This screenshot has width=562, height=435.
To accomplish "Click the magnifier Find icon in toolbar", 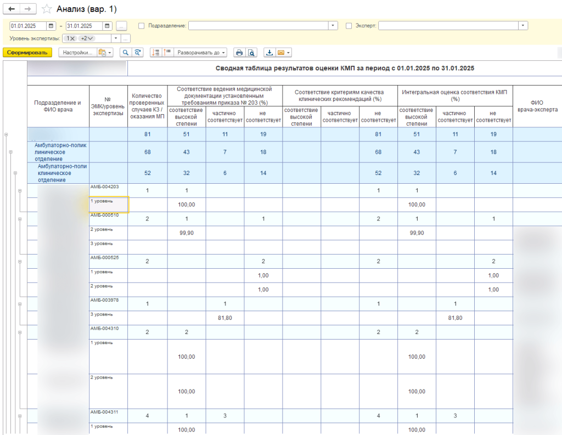I will pos(126,53).
